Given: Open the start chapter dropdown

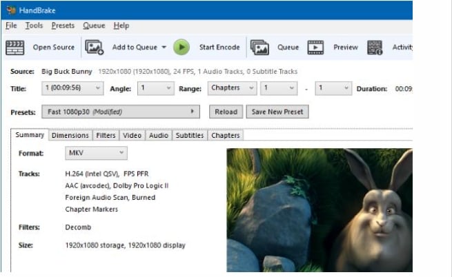Looking at the screenshot, I should [279, 88].
